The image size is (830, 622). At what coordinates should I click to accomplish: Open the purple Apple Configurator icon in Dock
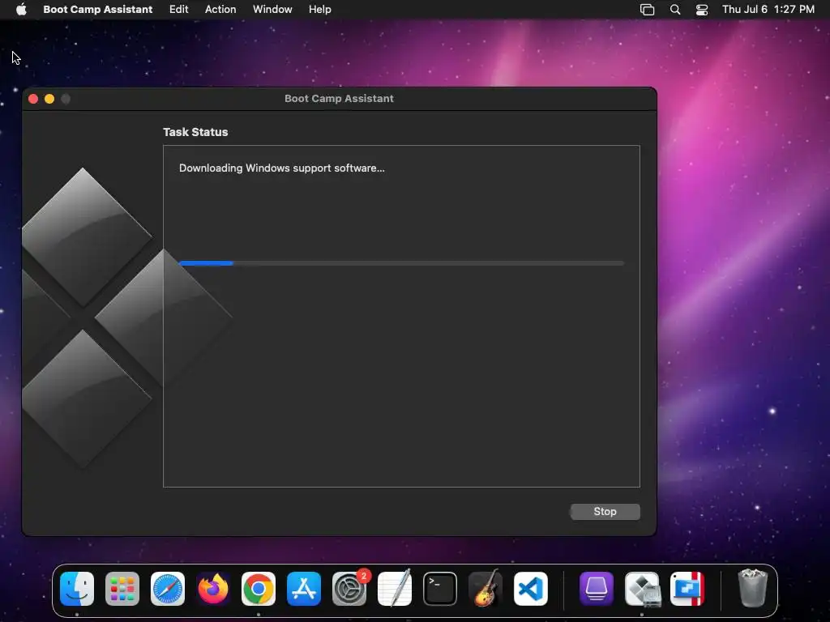(x=597, y=589)
